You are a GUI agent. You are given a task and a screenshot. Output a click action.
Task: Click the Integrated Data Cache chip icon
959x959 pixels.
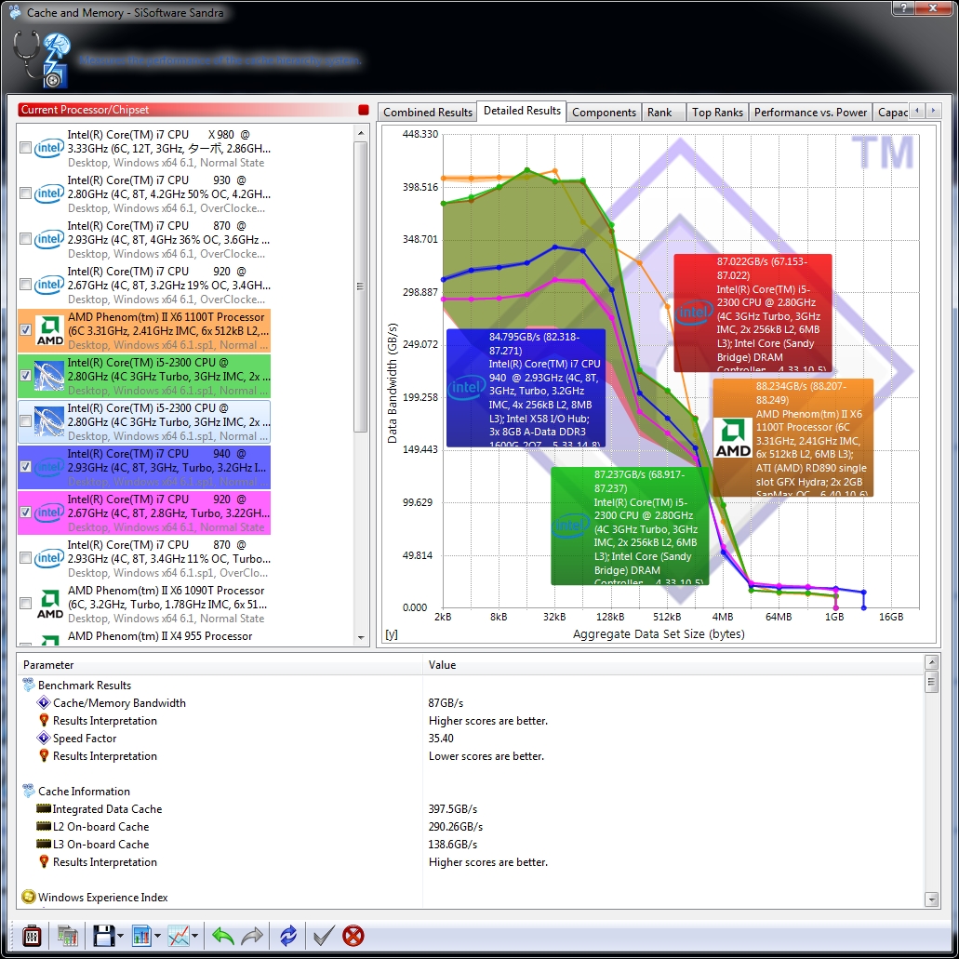coord(44,808)
